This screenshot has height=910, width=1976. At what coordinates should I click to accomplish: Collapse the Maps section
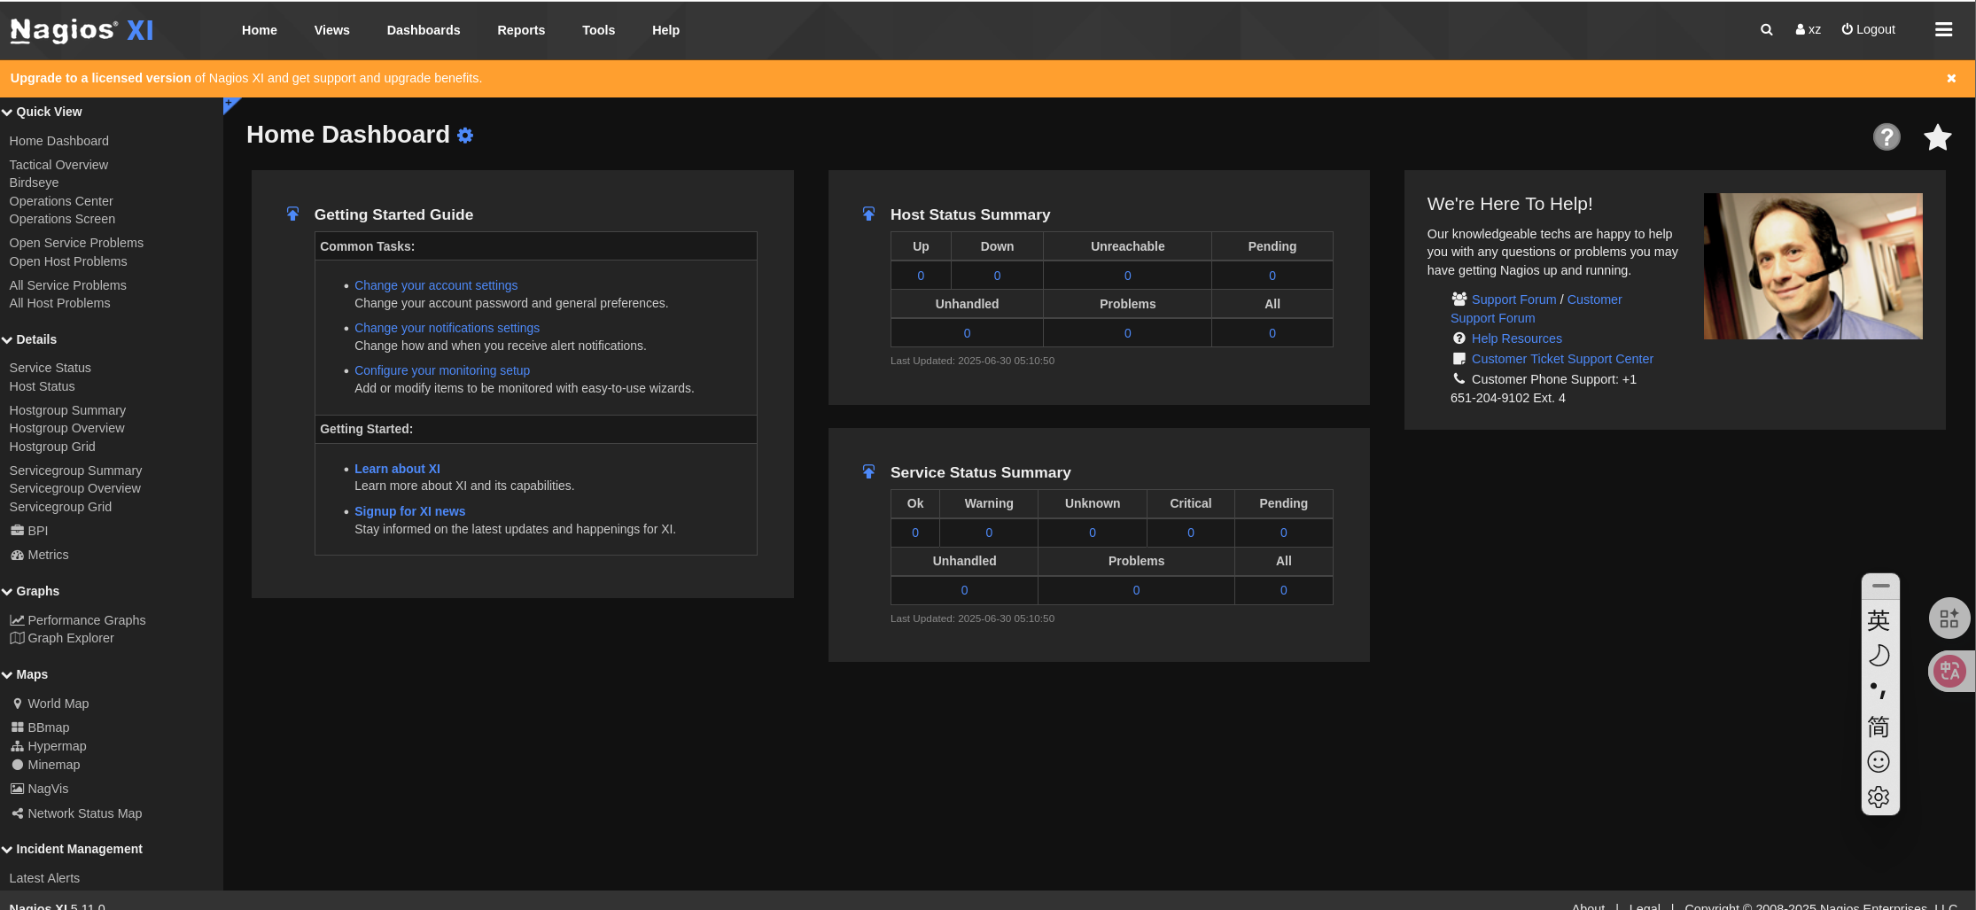[x=25, y=674]
